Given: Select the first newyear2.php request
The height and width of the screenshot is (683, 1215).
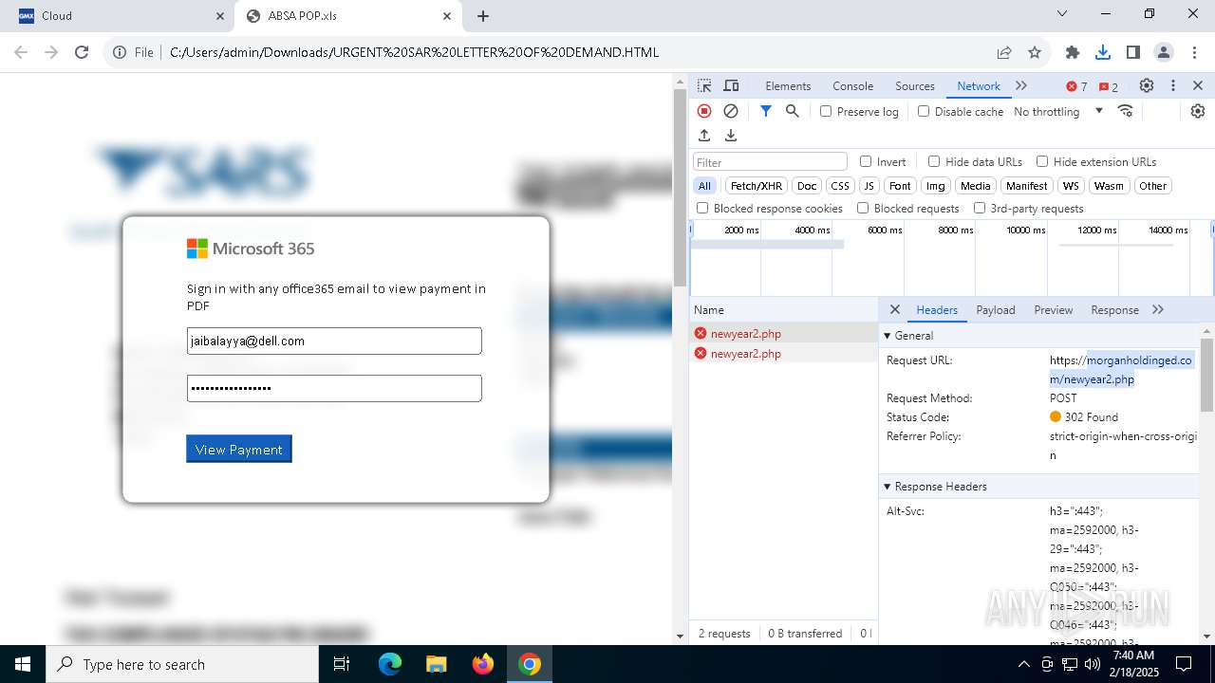Looking at the screenshot, I should [x=783, y=334].
